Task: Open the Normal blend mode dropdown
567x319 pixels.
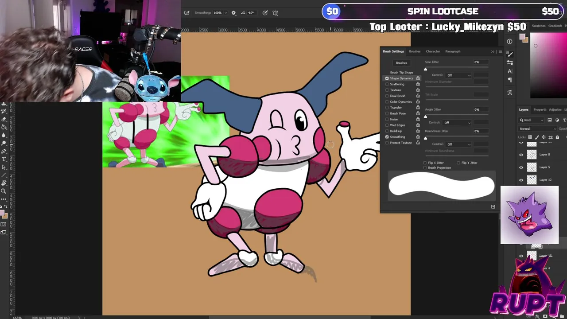Action: click(x=537, y=129)
